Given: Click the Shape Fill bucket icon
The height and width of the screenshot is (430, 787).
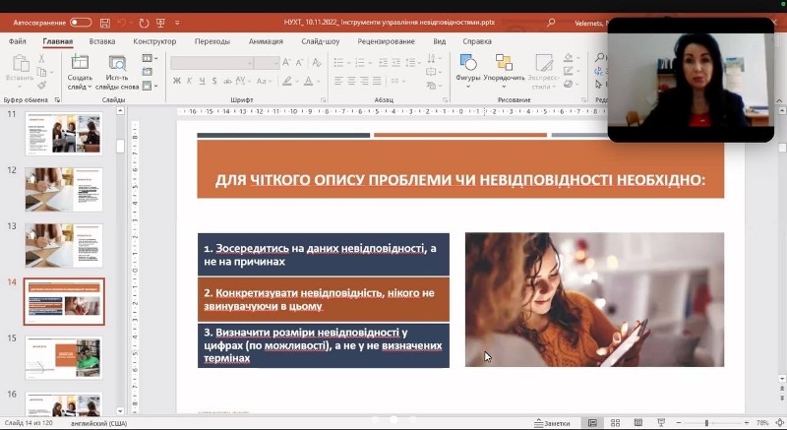Looking at the screenshot, I should [x=570, y=58].
